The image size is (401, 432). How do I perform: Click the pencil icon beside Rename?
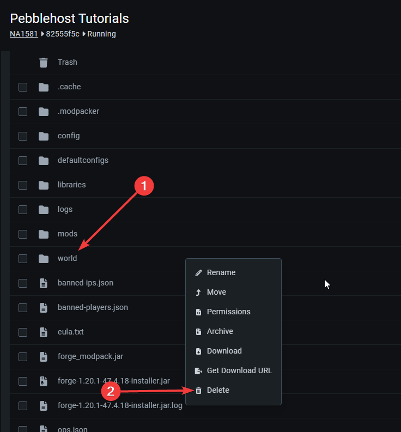pos(198,272)
